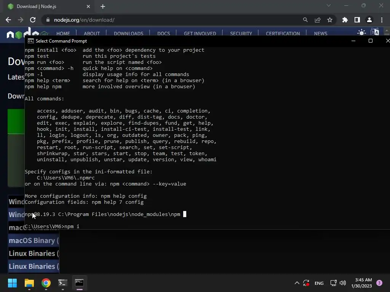This screenshot has height=292, width=390.
Task: Open Windows Start menu
Action: coord(12,283)
